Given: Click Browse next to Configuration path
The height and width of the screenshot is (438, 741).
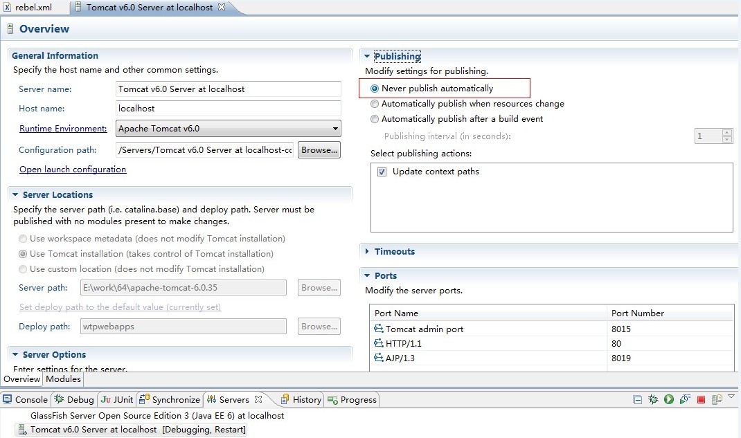Looking at the screenshot, I should (x=319, y=150).
